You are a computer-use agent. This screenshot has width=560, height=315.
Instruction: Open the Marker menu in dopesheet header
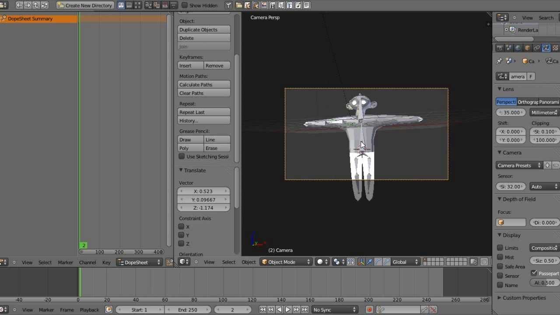click(65, 262)
